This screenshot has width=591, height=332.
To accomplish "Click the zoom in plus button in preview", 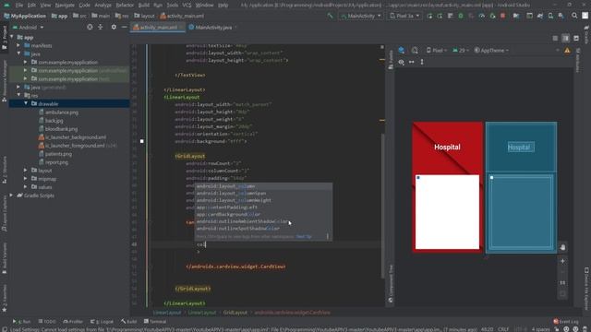I will (562, 261).
